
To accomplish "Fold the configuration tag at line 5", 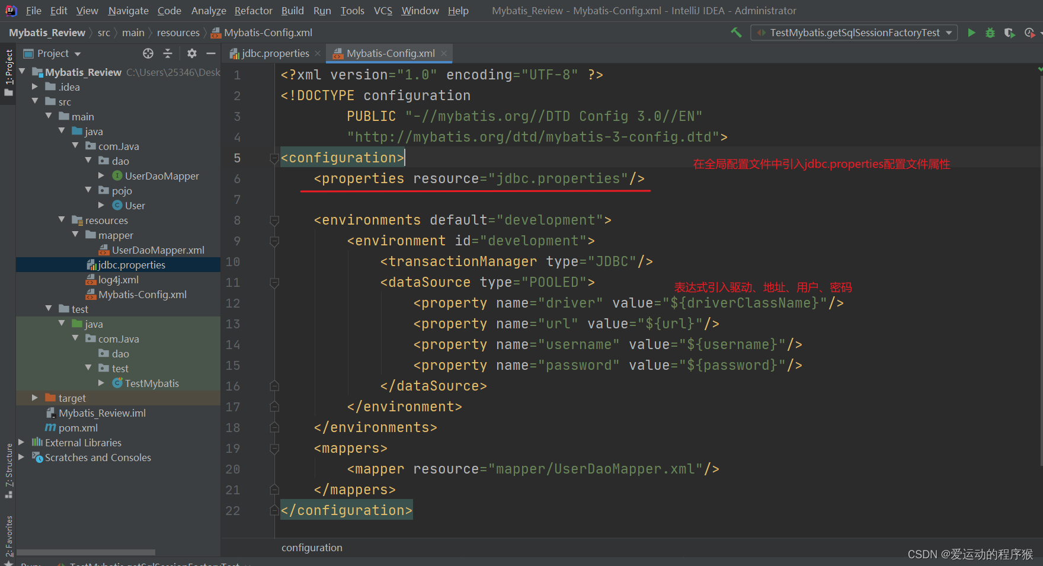I will 274,158.
